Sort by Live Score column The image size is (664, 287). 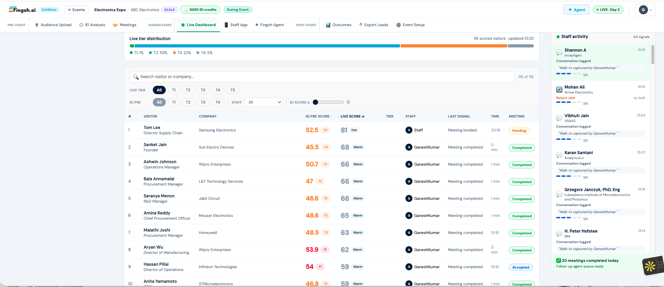pos(352,116)
